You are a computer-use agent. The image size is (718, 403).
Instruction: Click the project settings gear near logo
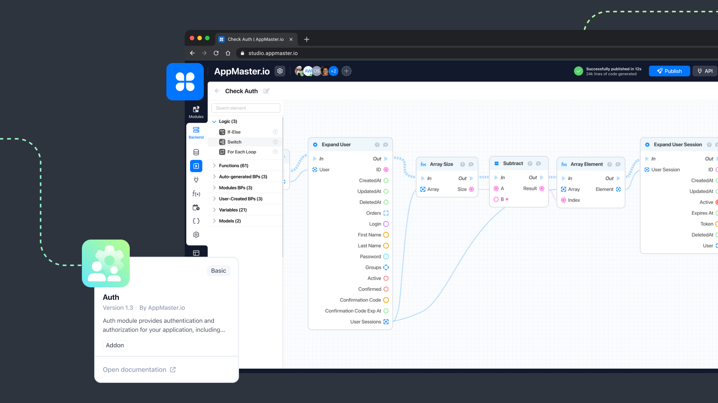pyautogui.click(x=280, y=71)
